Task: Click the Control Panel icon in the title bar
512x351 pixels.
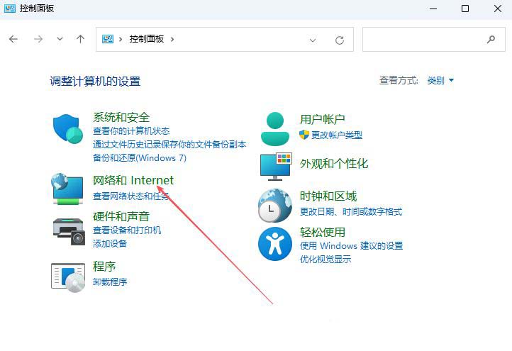Action: [x=10, y=9]
